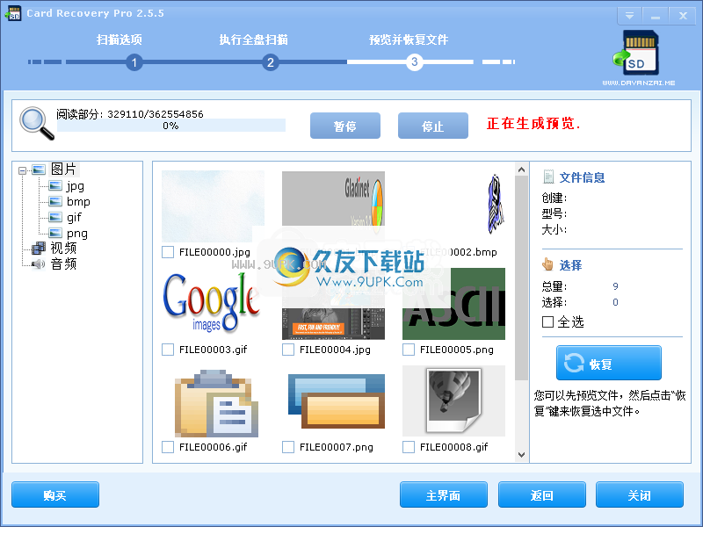Click the jpg image type icon
The width and height of the screenshot is (703, 534).
[55, 186]
